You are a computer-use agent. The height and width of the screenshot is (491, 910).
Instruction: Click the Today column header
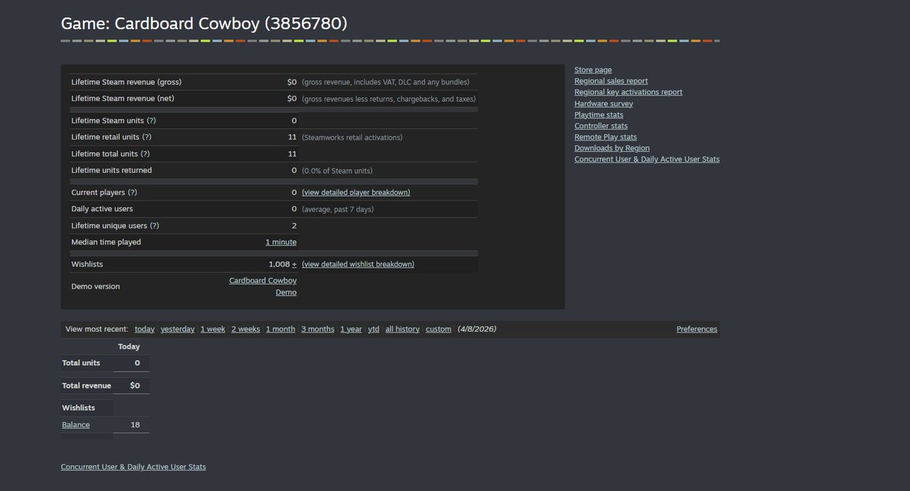click(x=129, y=347)
